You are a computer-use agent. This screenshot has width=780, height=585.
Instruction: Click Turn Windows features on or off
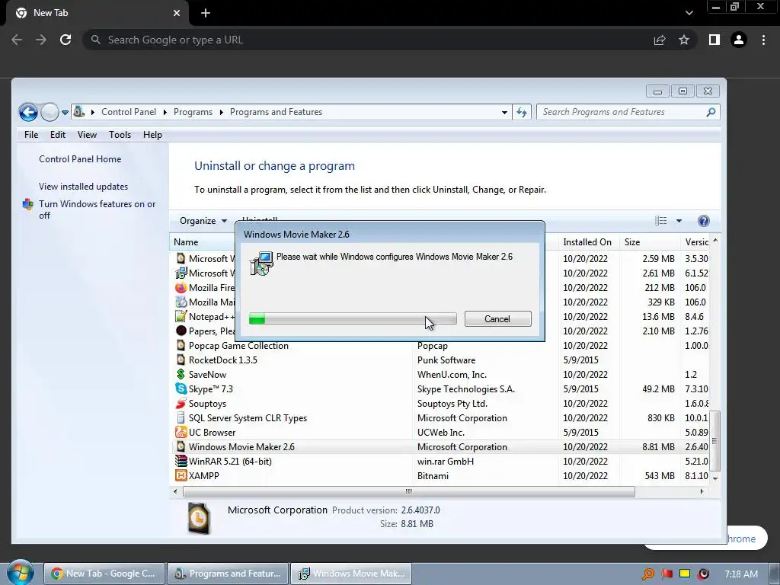[97, 209]
